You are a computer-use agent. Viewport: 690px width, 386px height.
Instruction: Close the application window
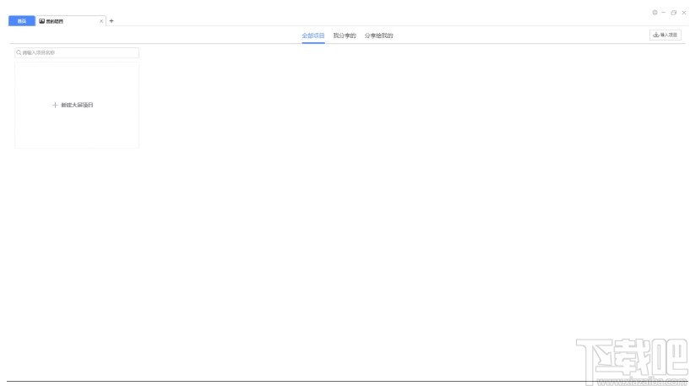(x=684, y=13)
